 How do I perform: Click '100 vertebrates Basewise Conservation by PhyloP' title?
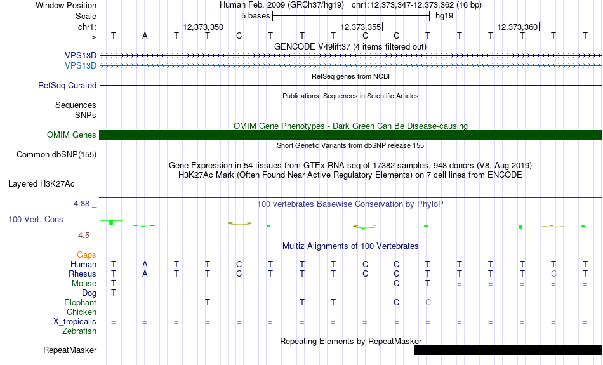[x=350, y=204]
